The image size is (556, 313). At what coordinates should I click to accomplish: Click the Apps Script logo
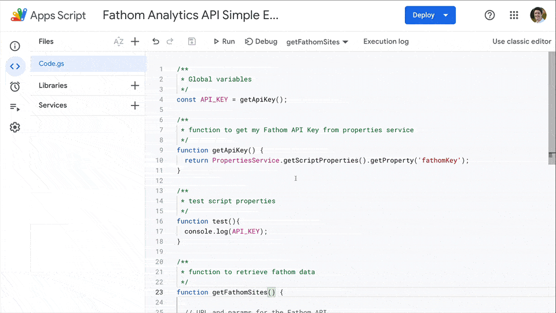19,15
